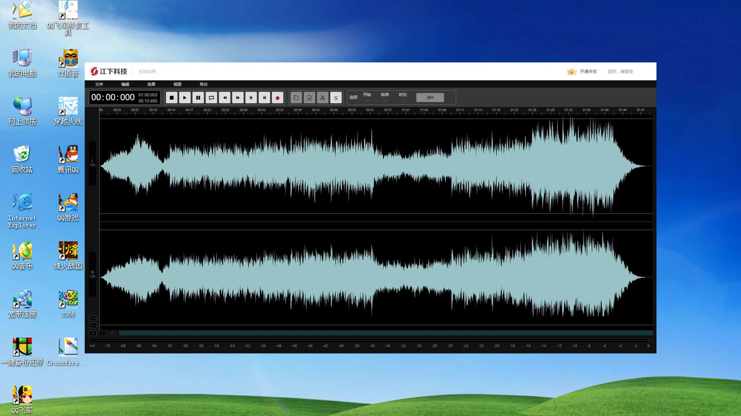741x416 pixels.
Task: Rewind the audio with the rewind button
Action: (225, 98)
